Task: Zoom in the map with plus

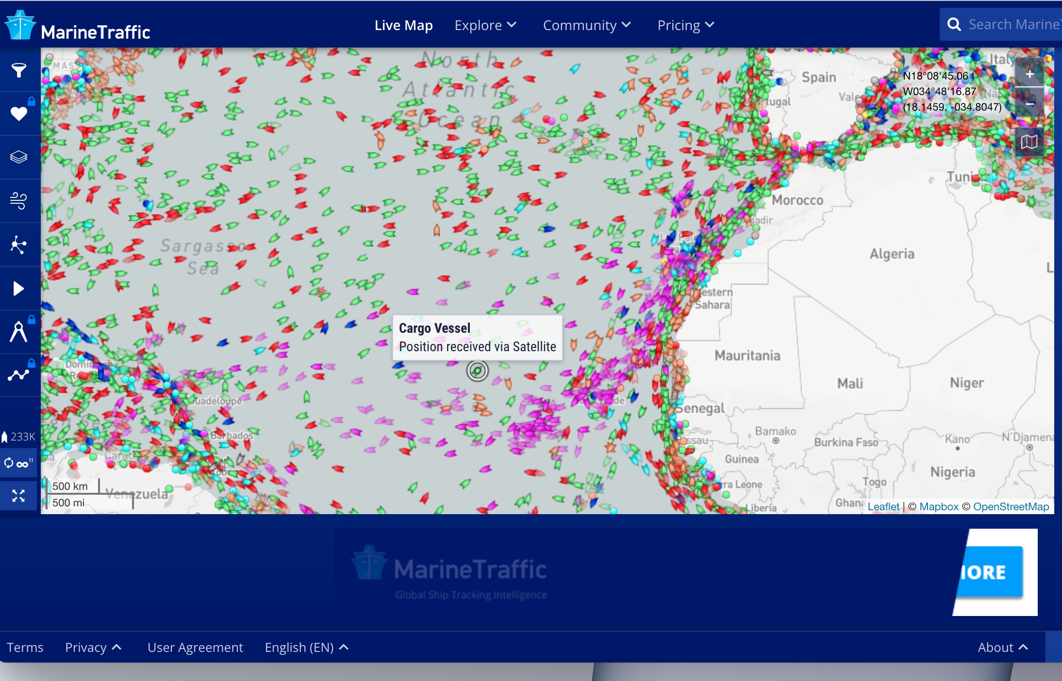Action: click(x=1029, y=74)
